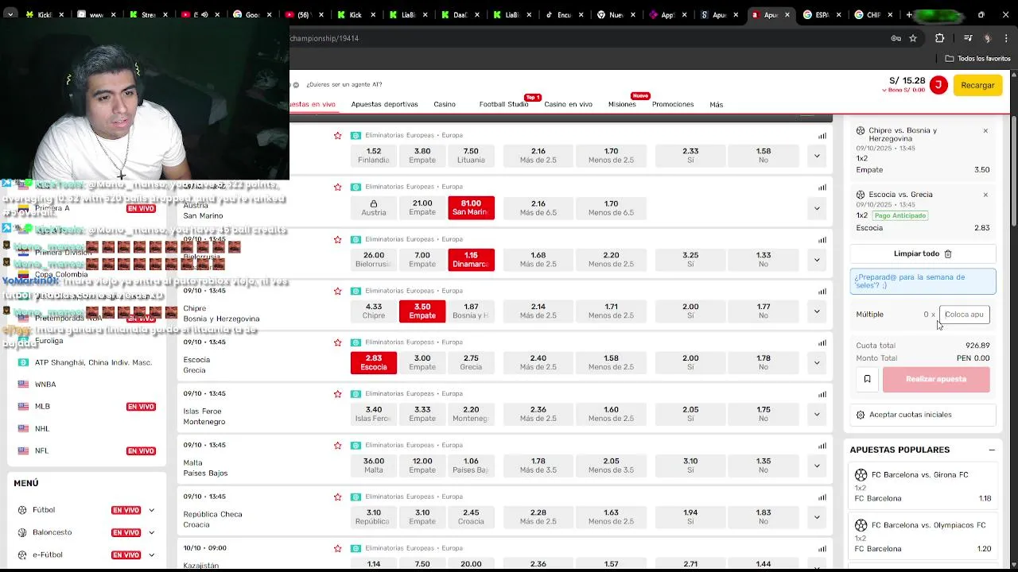
Task: Click the Baloncesto basketball menu icon
Action: pos(23,532)
